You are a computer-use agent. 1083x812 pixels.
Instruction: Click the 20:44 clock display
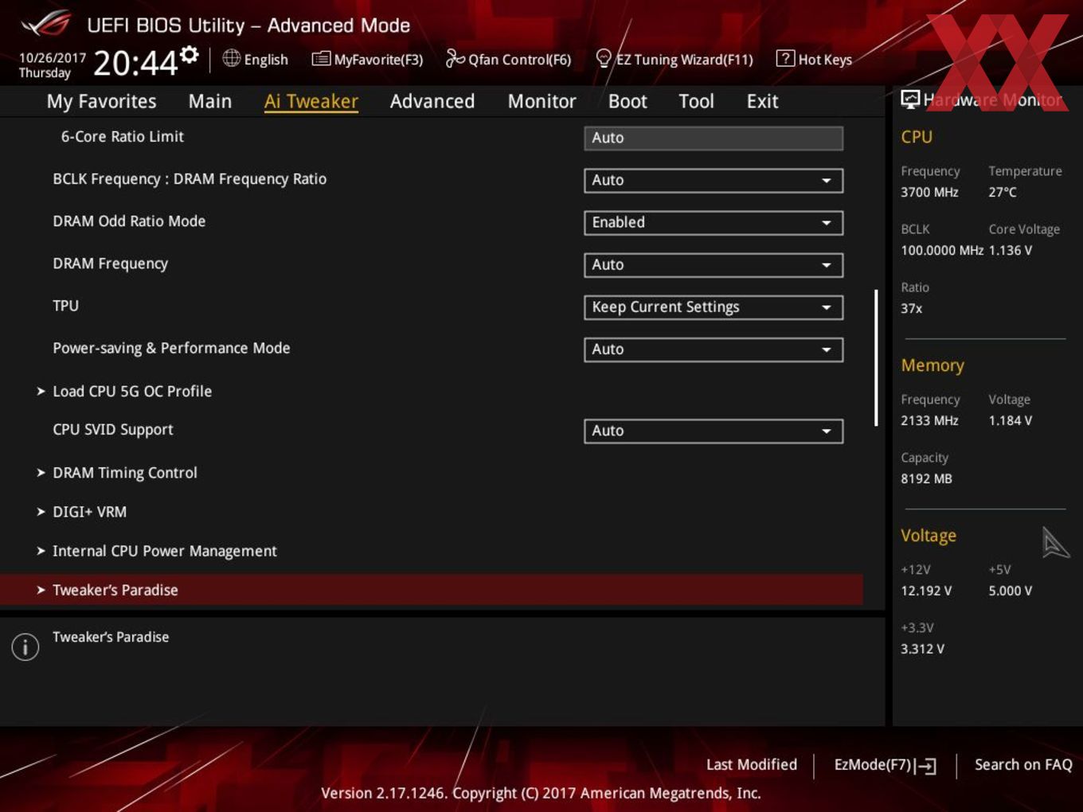click(135, 62)
